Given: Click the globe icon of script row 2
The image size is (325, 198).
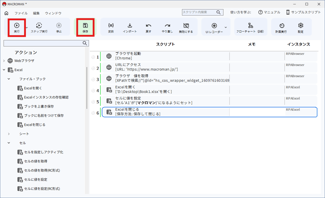Looking at the screenshot, I should click(x=109, y=67).
